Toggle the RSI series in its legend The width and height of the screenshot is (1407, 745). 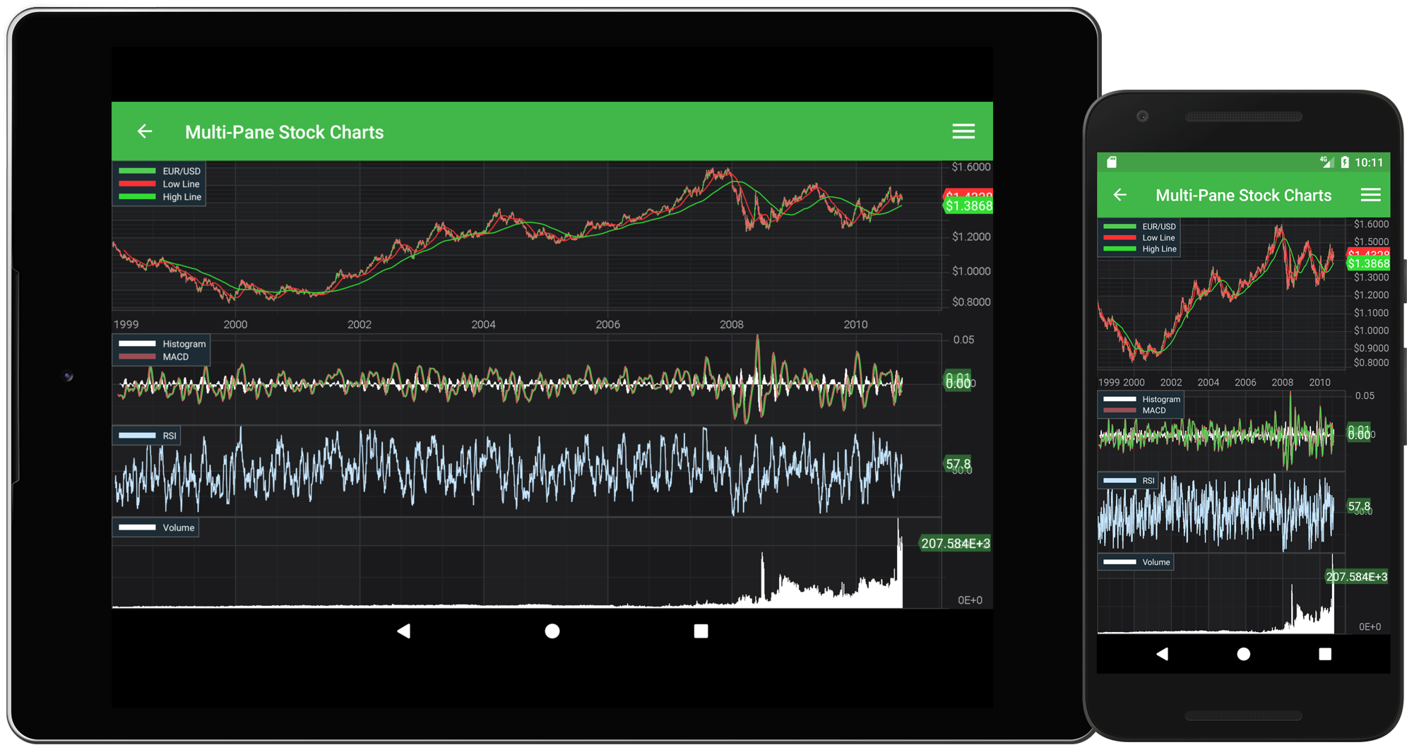tap(169, 435)
